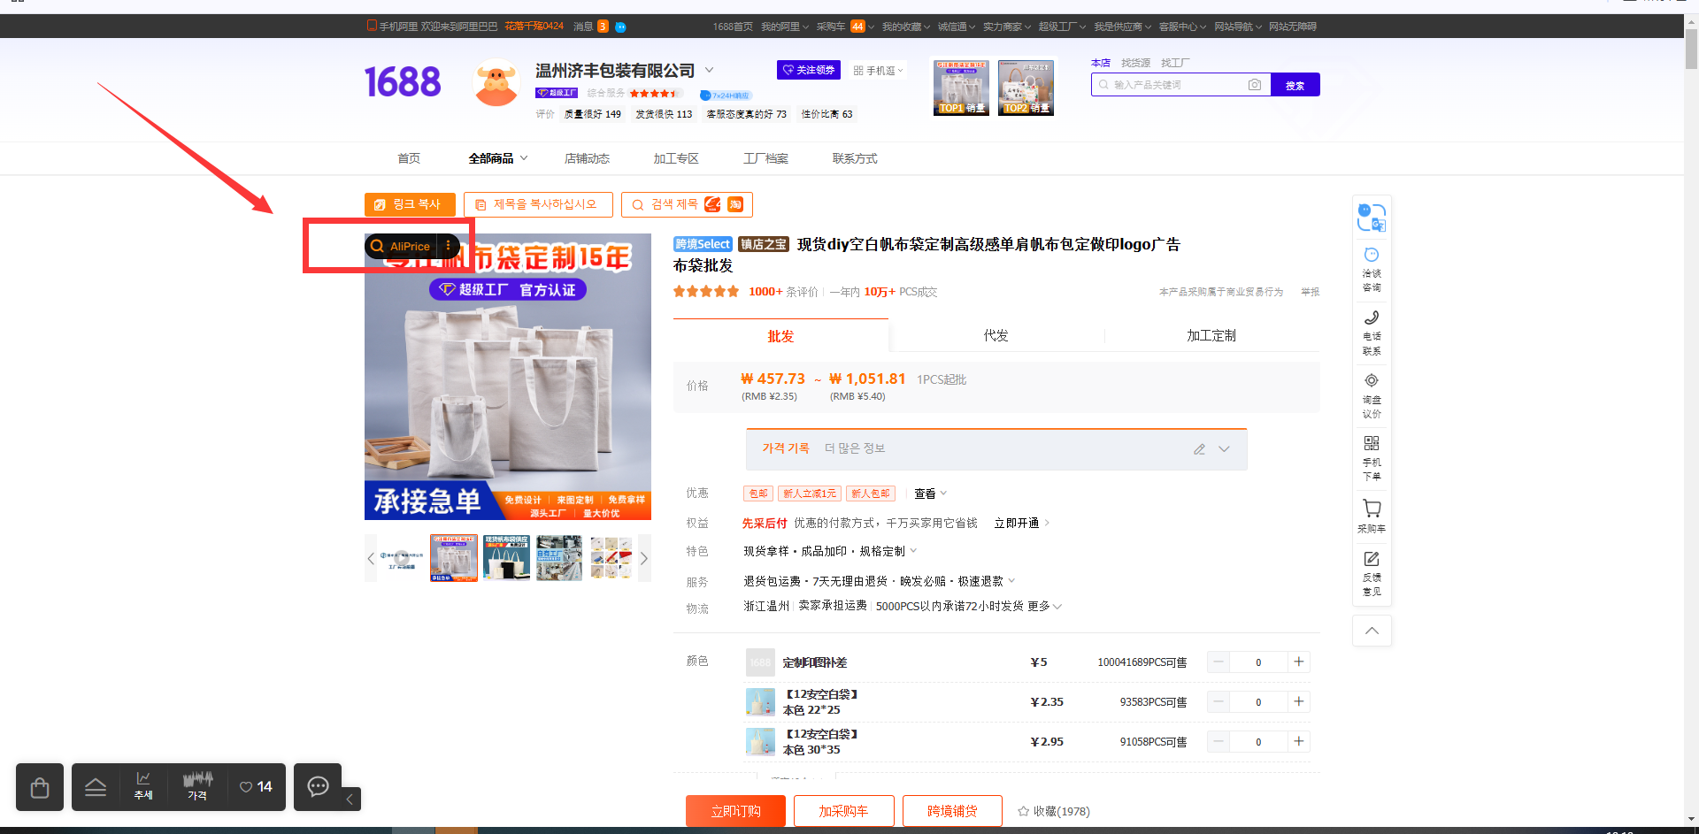Collapse the floating toolbar arrow
This screenshot has height=834, width=1699.
pyautogui.click(x=350, y=800)
